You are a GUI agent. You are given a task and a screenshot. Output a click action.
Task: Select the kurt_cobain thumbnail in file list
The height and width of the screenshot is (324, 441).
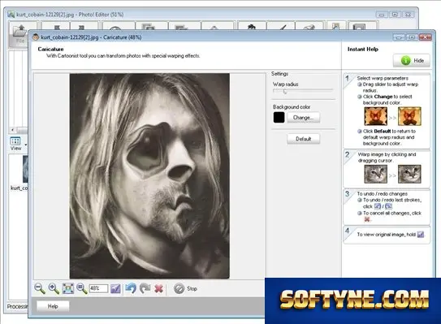pos(25,169)
